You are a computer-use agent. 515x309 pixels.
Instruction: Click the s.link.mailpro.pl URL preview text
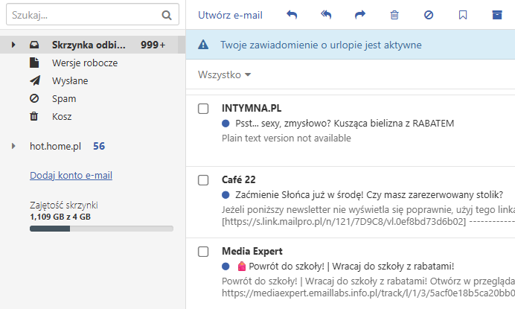coord(344,222)
